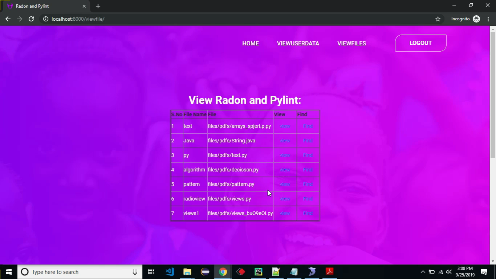This screenshot has height=279, width=496.
Task: Open a new browser tab
Action: [x=98, y=6]
